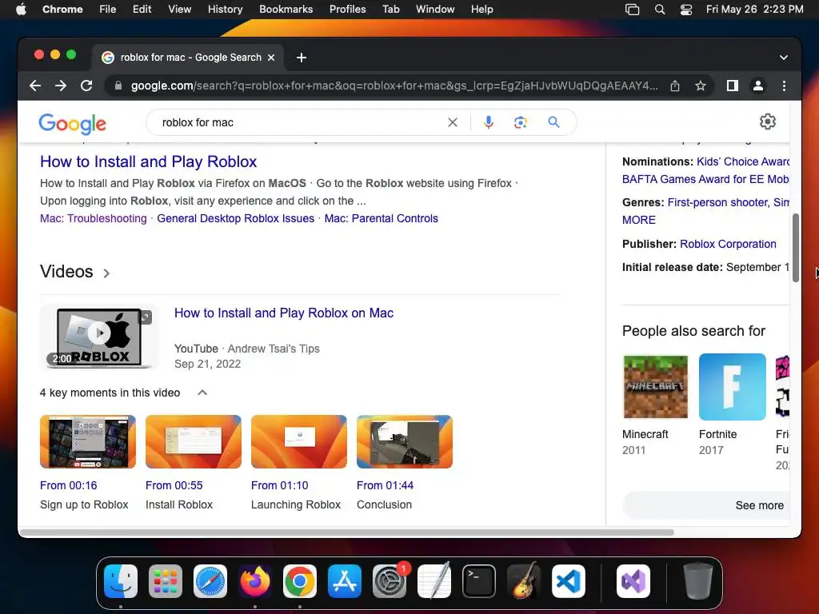The height and width of the screenshot is (614, 819).
Task: Open Spotlight search in menu bar
Action: point(660,10)
